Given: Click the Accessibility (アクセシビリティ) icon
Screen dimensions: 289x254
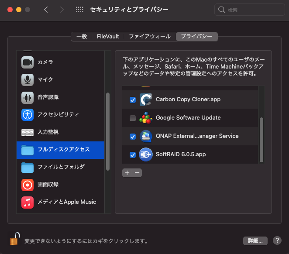Looking at the screenshot, I should (x=28, y=115).
